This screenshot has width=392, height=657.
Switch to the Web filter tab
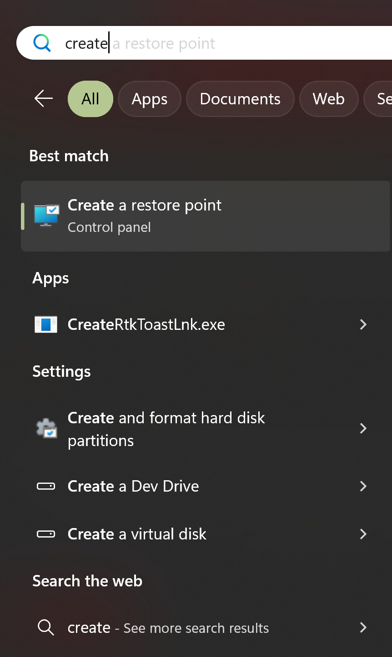(x=328, y=99)
